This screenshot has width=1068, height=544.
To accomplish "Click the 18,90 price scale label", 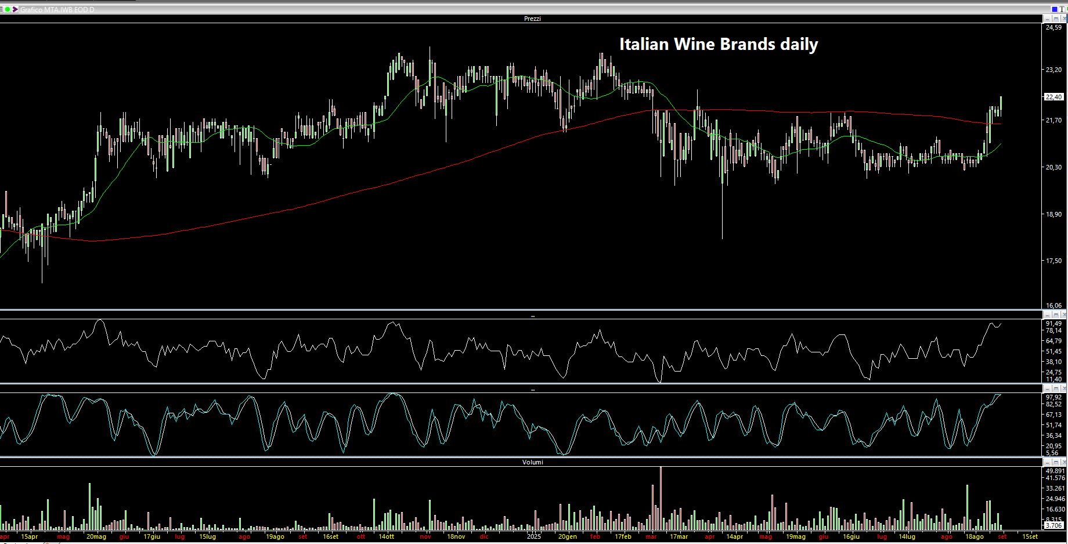I will click(1053, 214).
